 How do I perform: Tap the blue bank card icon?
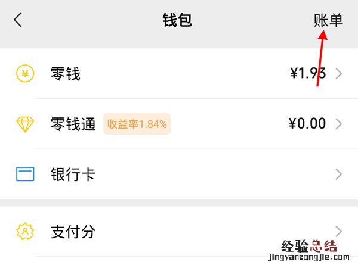(25, 174)
